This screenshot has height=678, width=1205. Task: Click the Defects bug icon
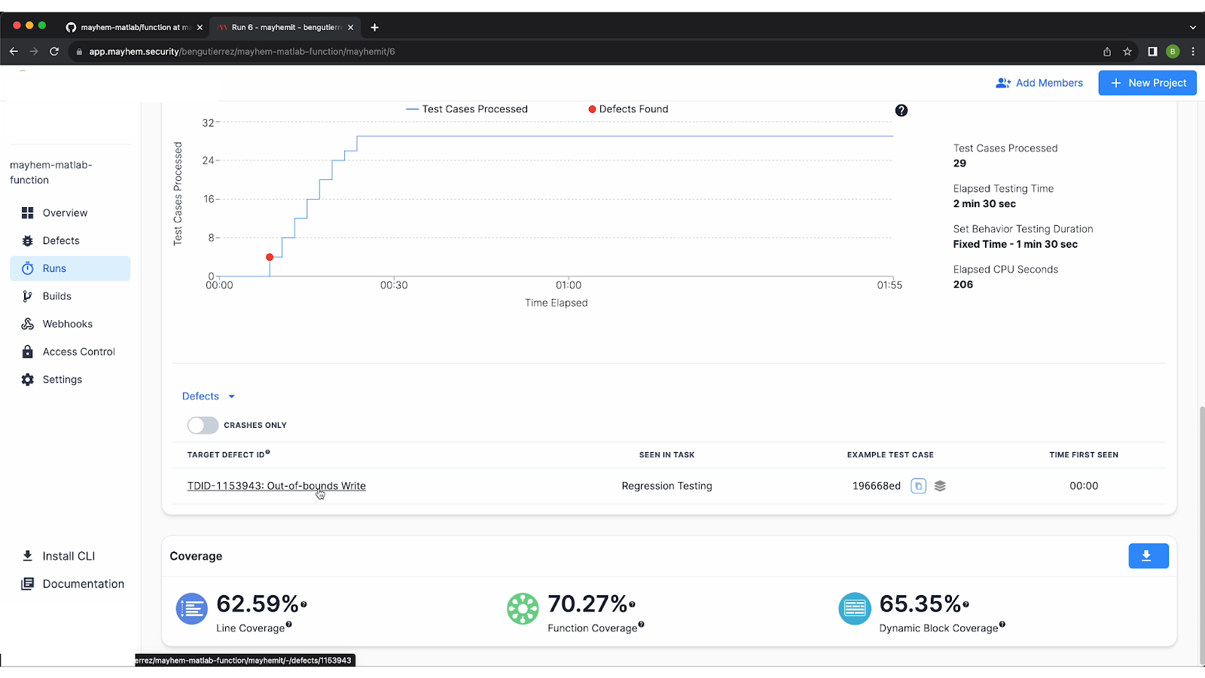click(x=28, y=241)
